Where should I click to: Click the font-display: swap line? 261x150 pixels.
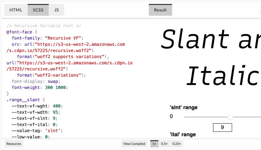click(x=36, y=81)
